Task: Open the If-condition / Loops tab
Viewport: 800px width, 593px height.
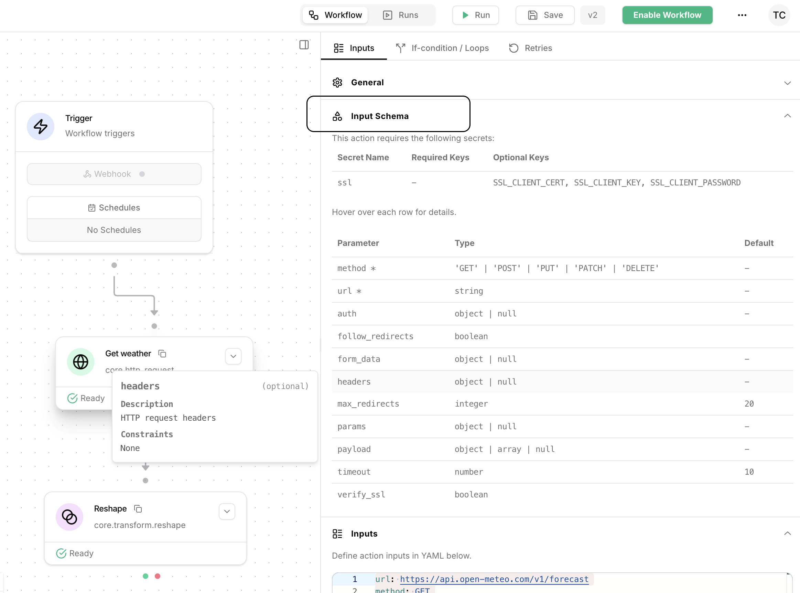Action: click(442, 48)
